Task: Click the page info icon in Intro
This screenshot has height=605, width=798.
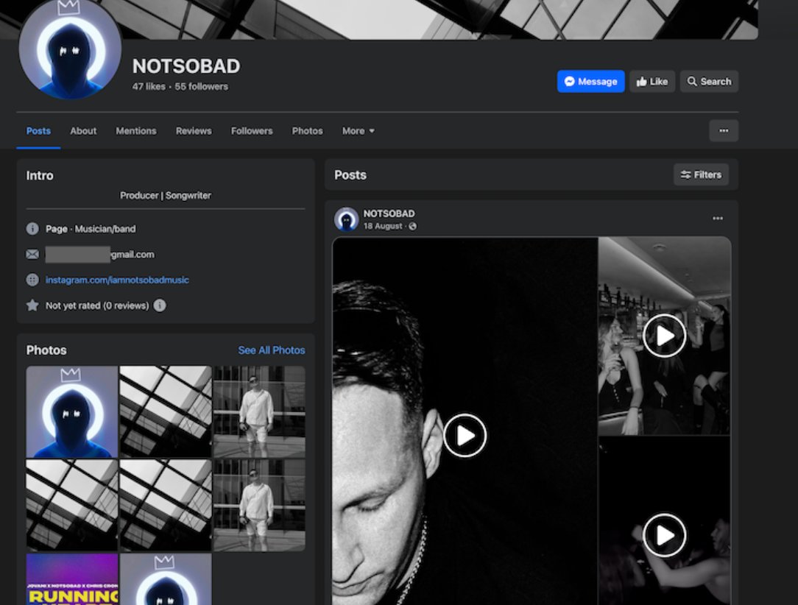Action: point(32,228)
